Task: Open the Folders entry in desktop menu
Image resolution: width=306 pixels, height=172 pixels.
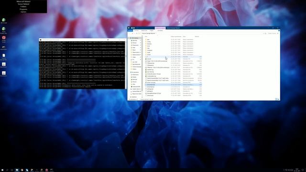Action: (x=23, y=7)
